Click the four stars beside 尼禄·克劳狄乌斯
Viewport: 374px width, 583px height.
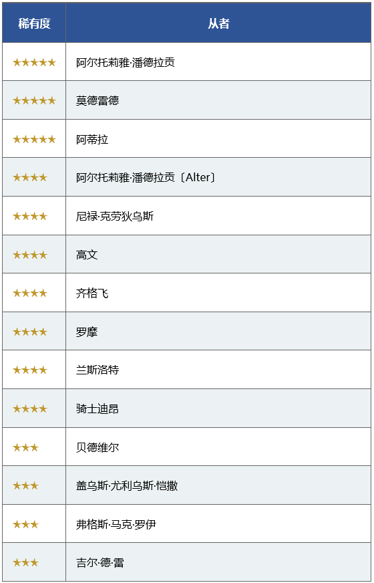(x=30, y=216)
